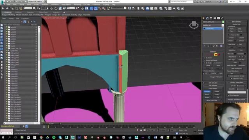Collapse Polygon: Material IDs rollout

tap(237, 82)
